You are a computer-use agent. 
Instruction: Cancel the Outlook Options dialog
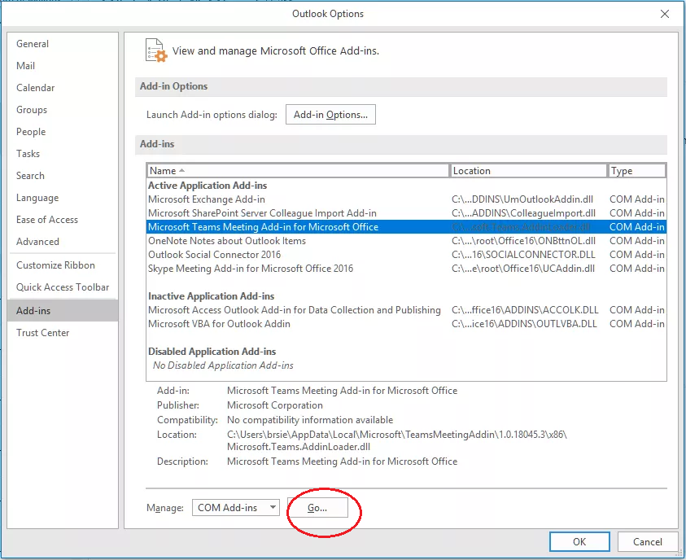(648, 541)
